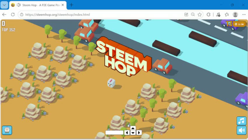
Task: Open Settings and more menu
Action: pyautogui.click(x=244, y=15)
